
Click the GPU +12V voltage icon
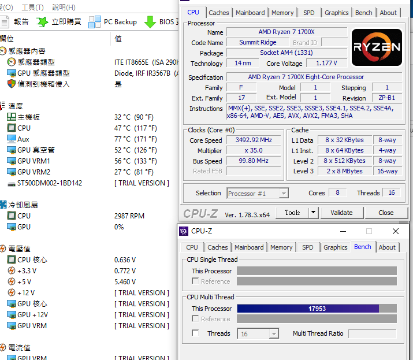[12, 315]
